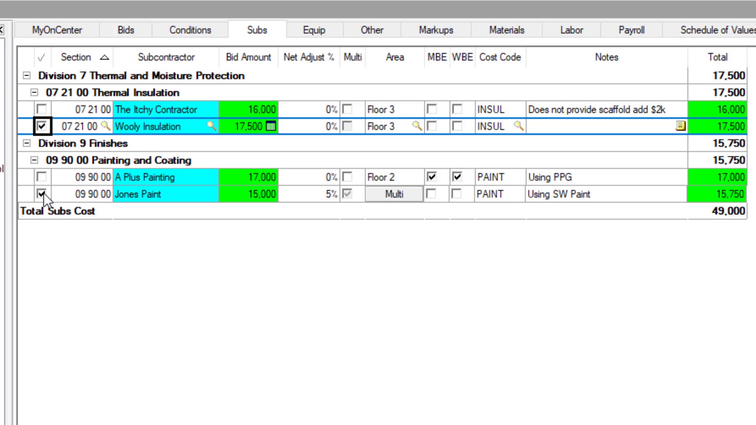
Task: Click green 15,000 bid amount cell
Action: 248,194
